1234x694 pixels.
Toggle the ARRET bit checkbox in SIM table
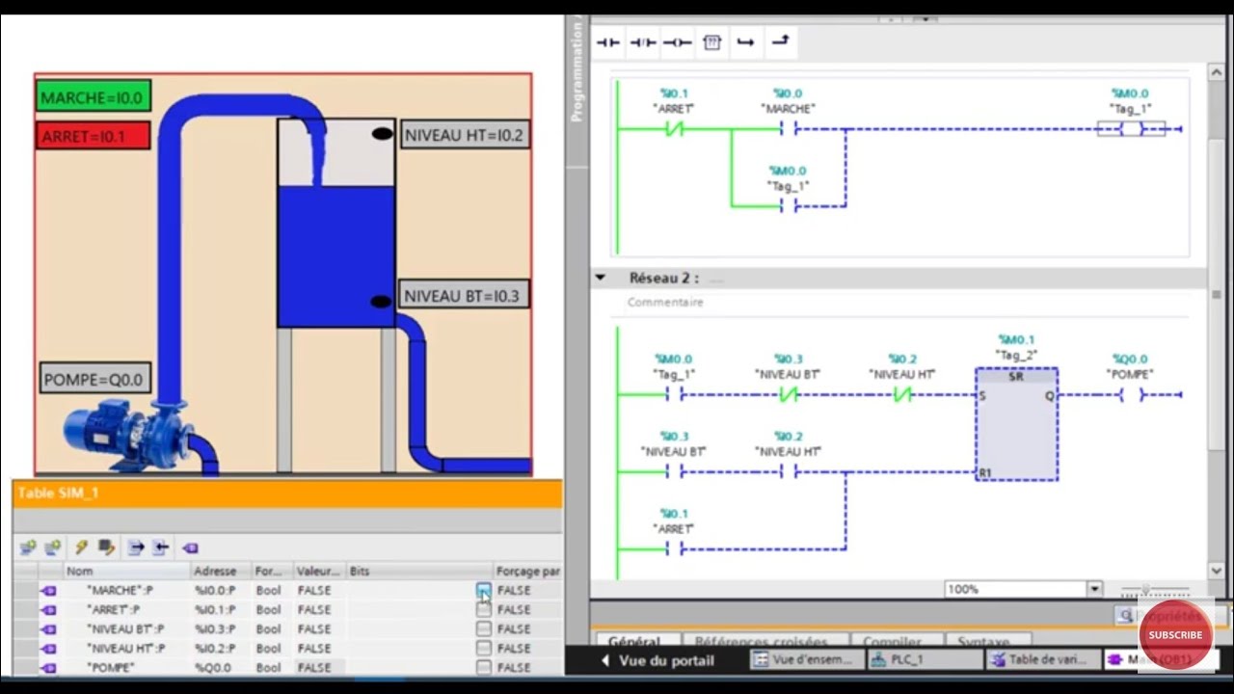pyautogui.click(x=484, y=609)
